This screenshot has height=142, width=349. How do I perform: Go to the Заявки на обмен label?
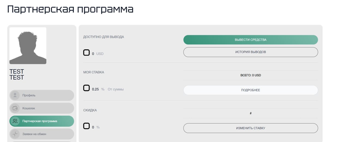pyautogui.click(x=34, y=134)
